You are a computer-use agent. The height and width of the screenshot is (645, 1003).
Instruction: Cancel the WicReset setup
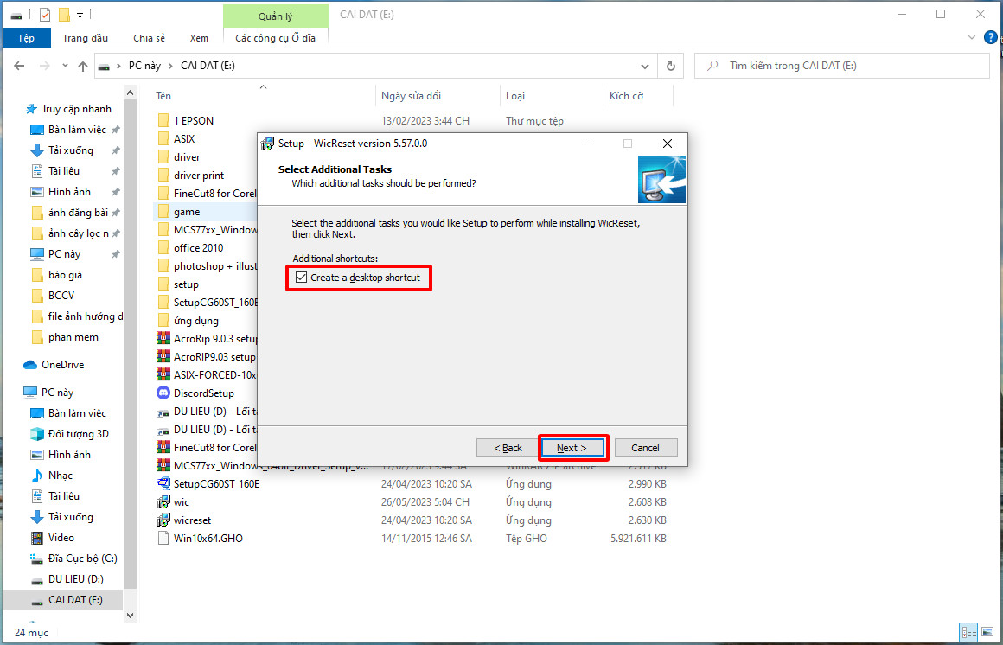tap(645, 448)
